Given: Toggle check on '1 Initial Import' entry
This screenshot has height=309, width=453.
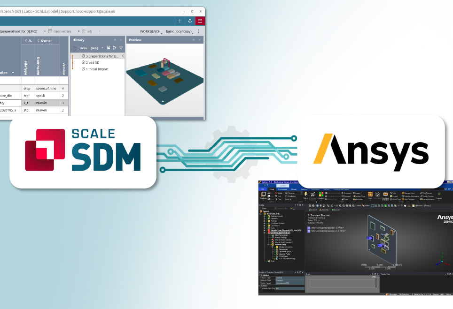Looking at the screenshot, I should 83,69.
